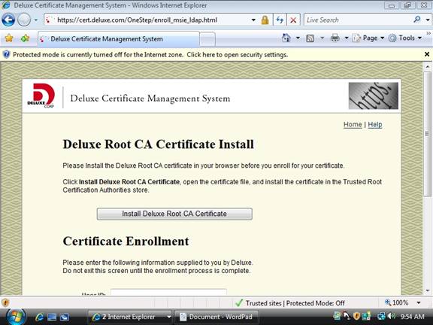Screen dimensions: 433x325
Task: Click the User ID input field
Action: pyautogui.click(x=168, y=292)
